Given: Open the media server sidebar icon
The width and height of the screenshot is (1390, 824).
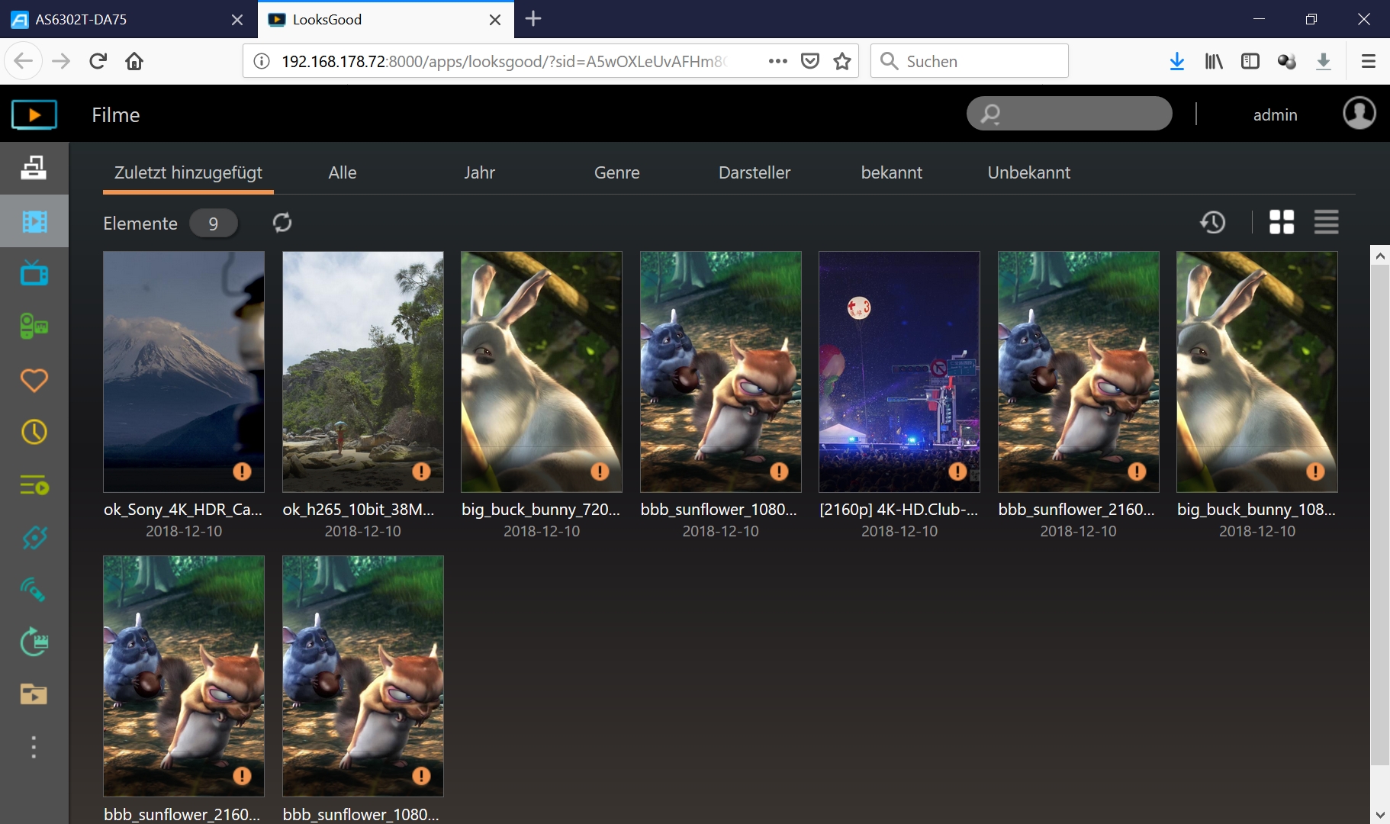Looking at the screenshot, I should [x=34, y=168].
